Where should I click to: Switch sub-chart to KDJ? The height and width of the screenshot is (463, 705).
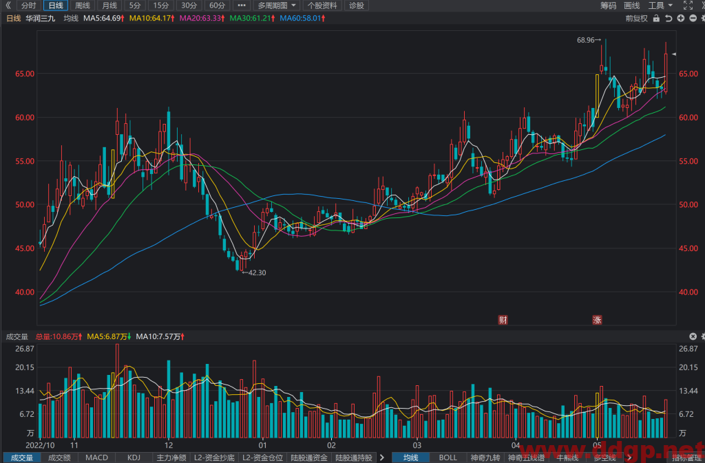tap(134, 457)
